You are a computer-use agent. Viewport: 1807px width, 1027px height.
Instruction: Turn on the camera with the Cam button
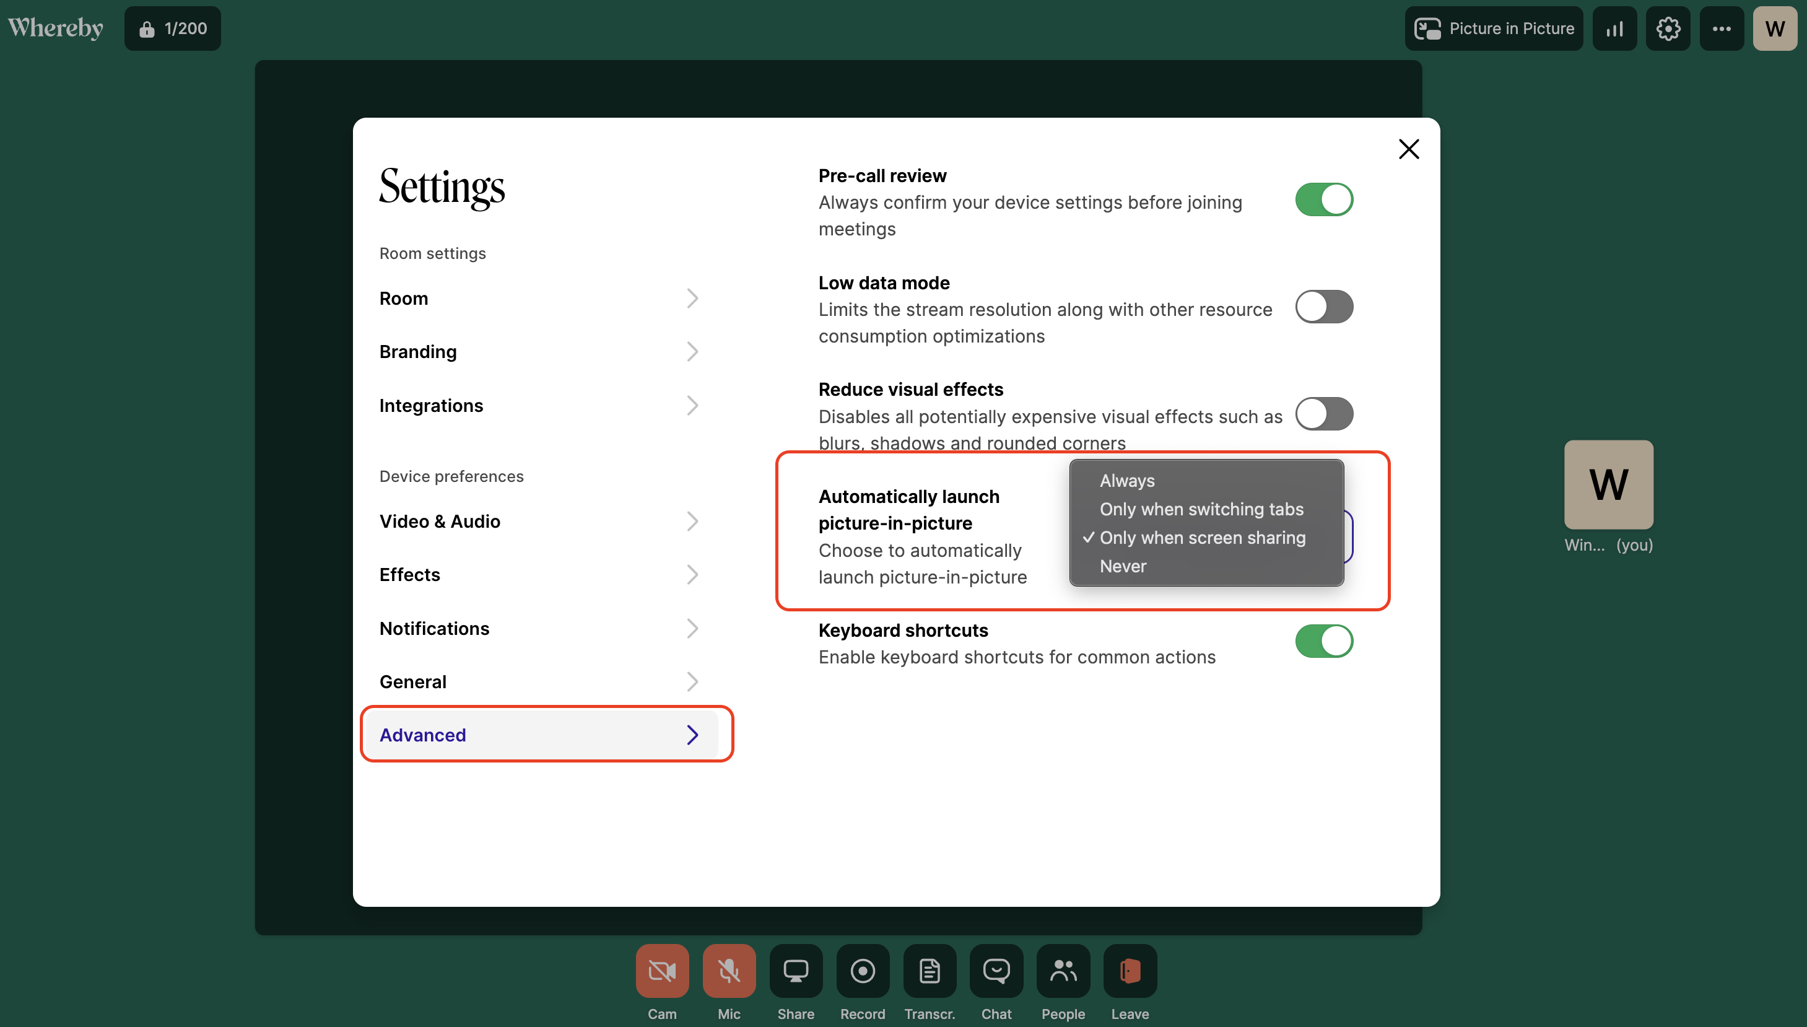click(662, 971)
